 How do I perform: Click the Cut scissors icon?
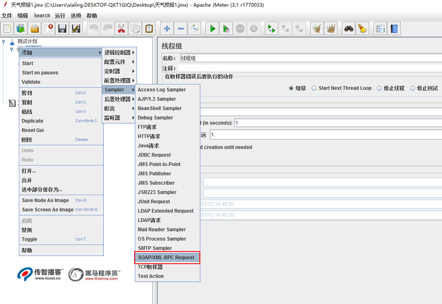click(x=121, y=29)
